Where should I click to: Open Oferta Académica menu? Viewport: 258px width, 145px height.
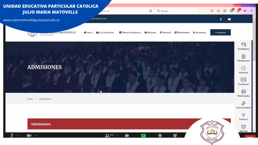pos(130,33)
